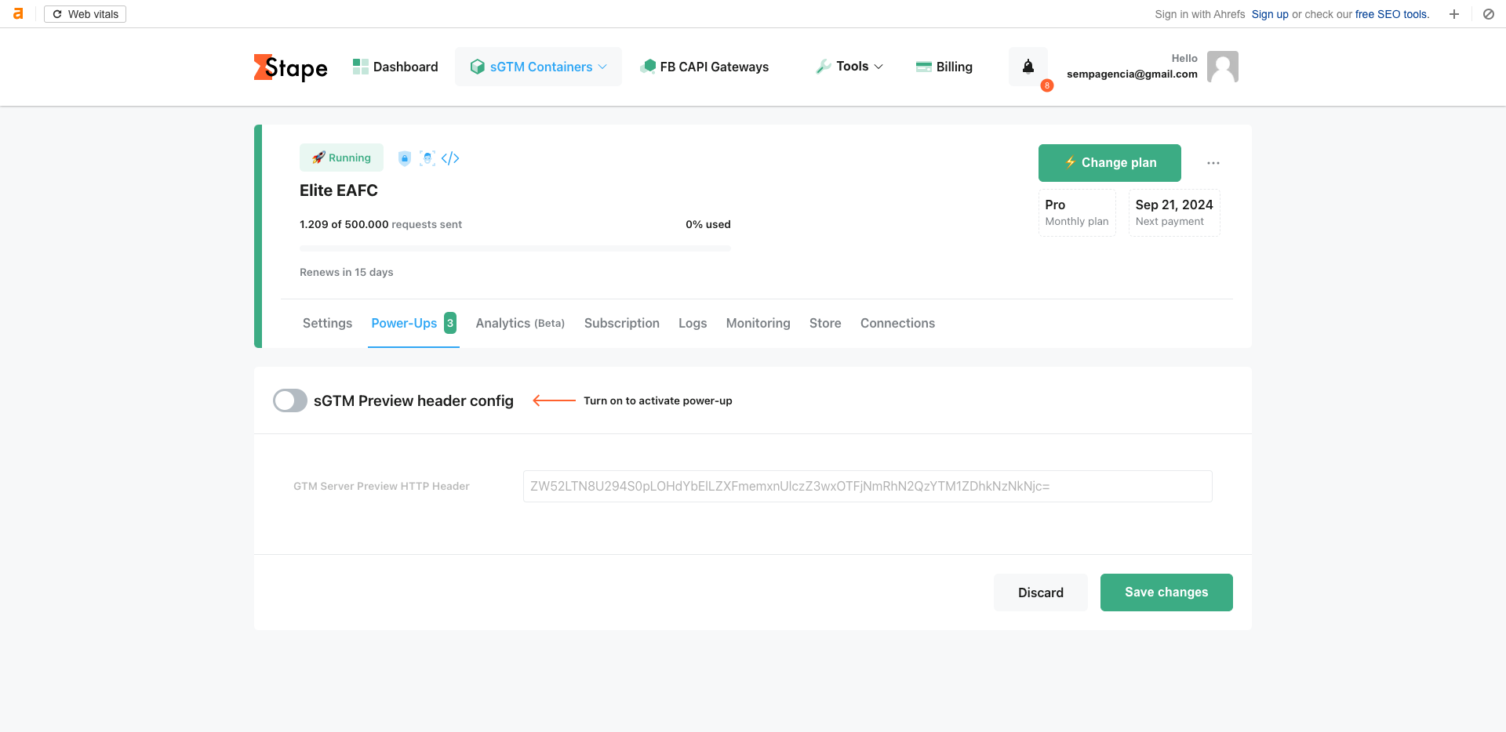Click the face scan power-up icon
This screenshot has height=732, width=1506.
(427, 158)
